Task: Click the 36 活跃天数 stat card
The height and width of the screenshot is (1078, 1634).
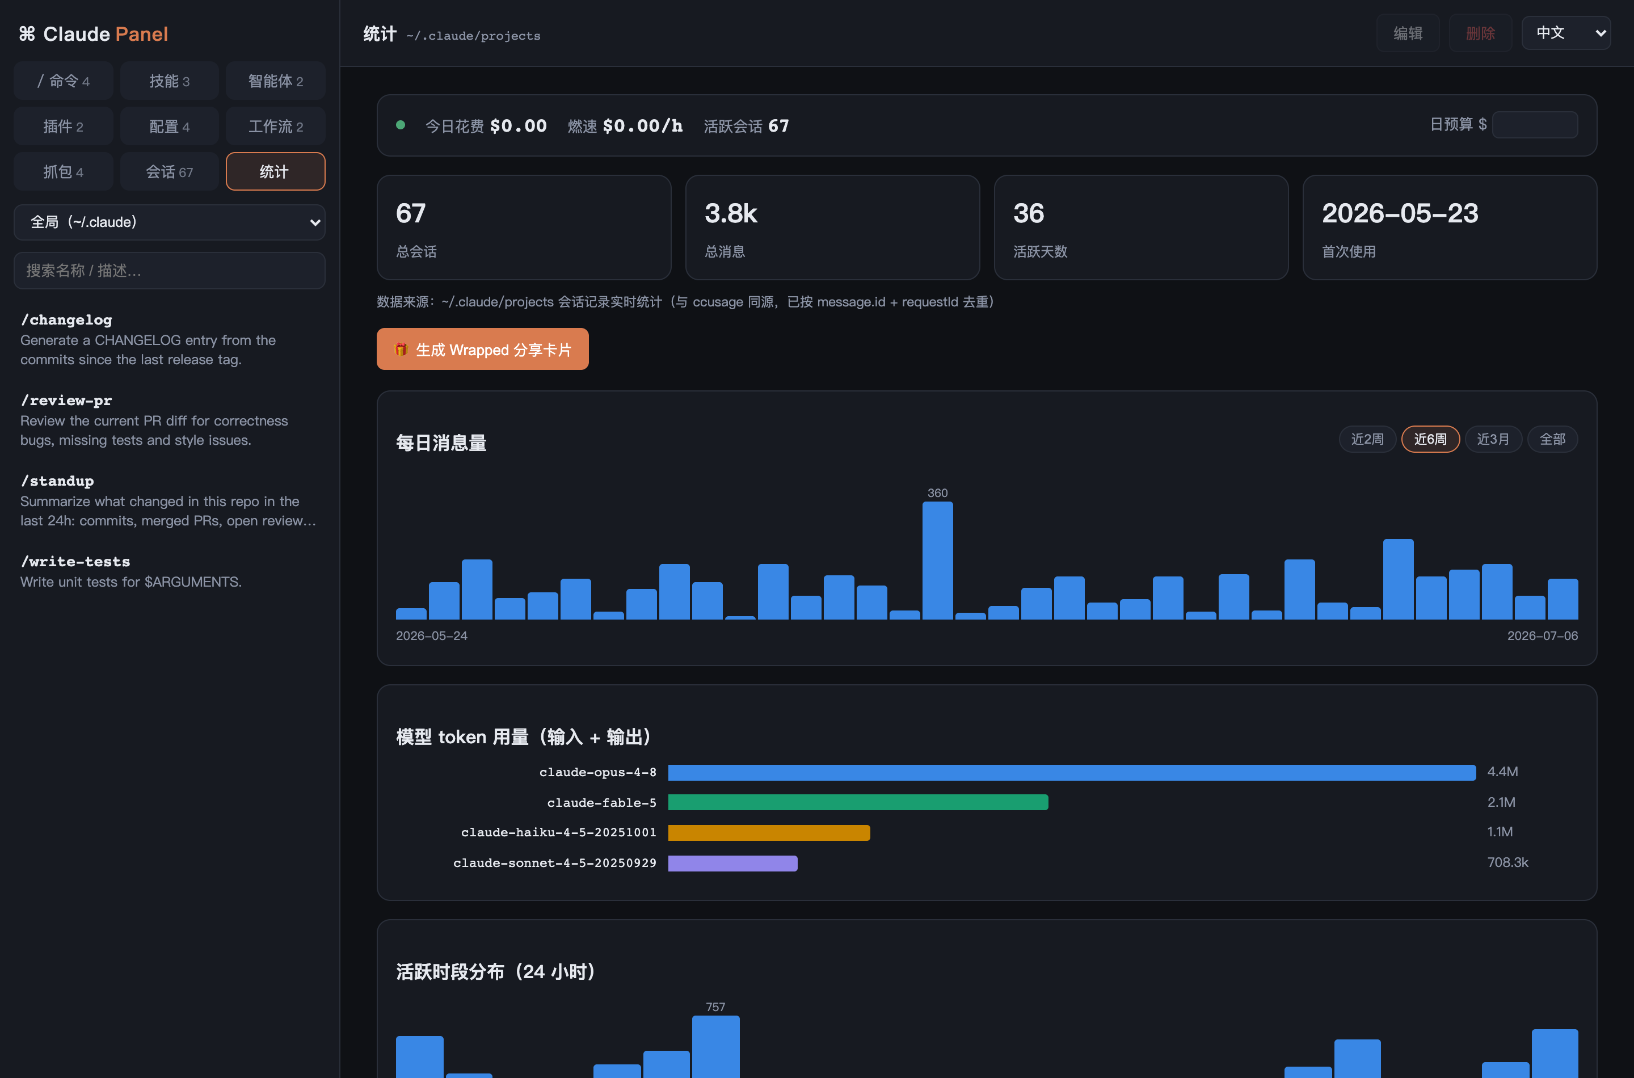Action: tap(1141, 228)
